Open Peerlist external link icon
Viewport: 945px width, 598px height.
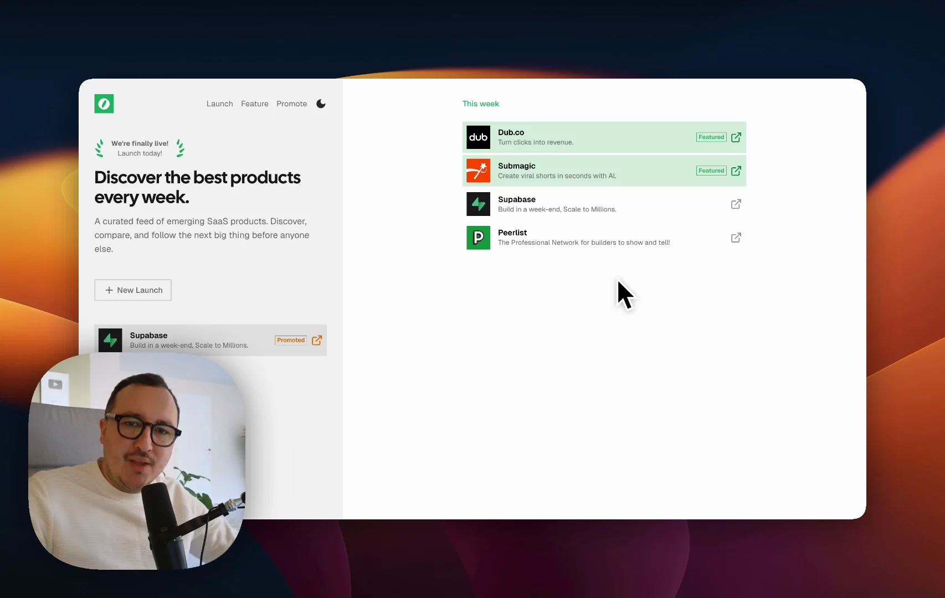(x=736, y=238)
